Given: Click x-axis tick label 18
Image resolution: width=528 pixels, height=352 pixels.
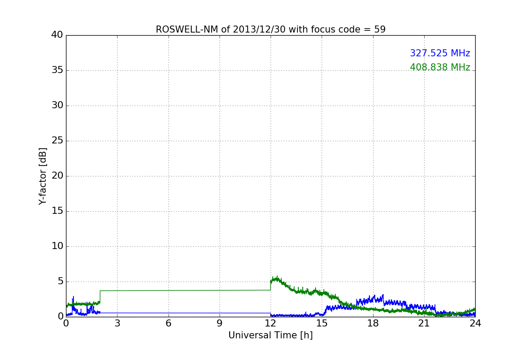Looking at the screenshot, I should pyautogui.click(x=373, y=323).
